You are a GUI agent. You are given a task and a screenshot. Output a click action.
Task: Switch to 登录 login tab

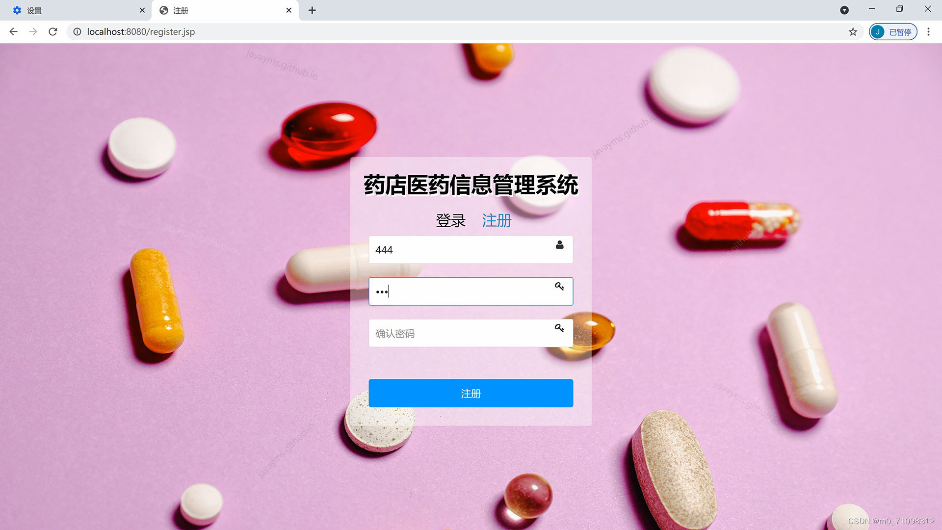point(450,221)
